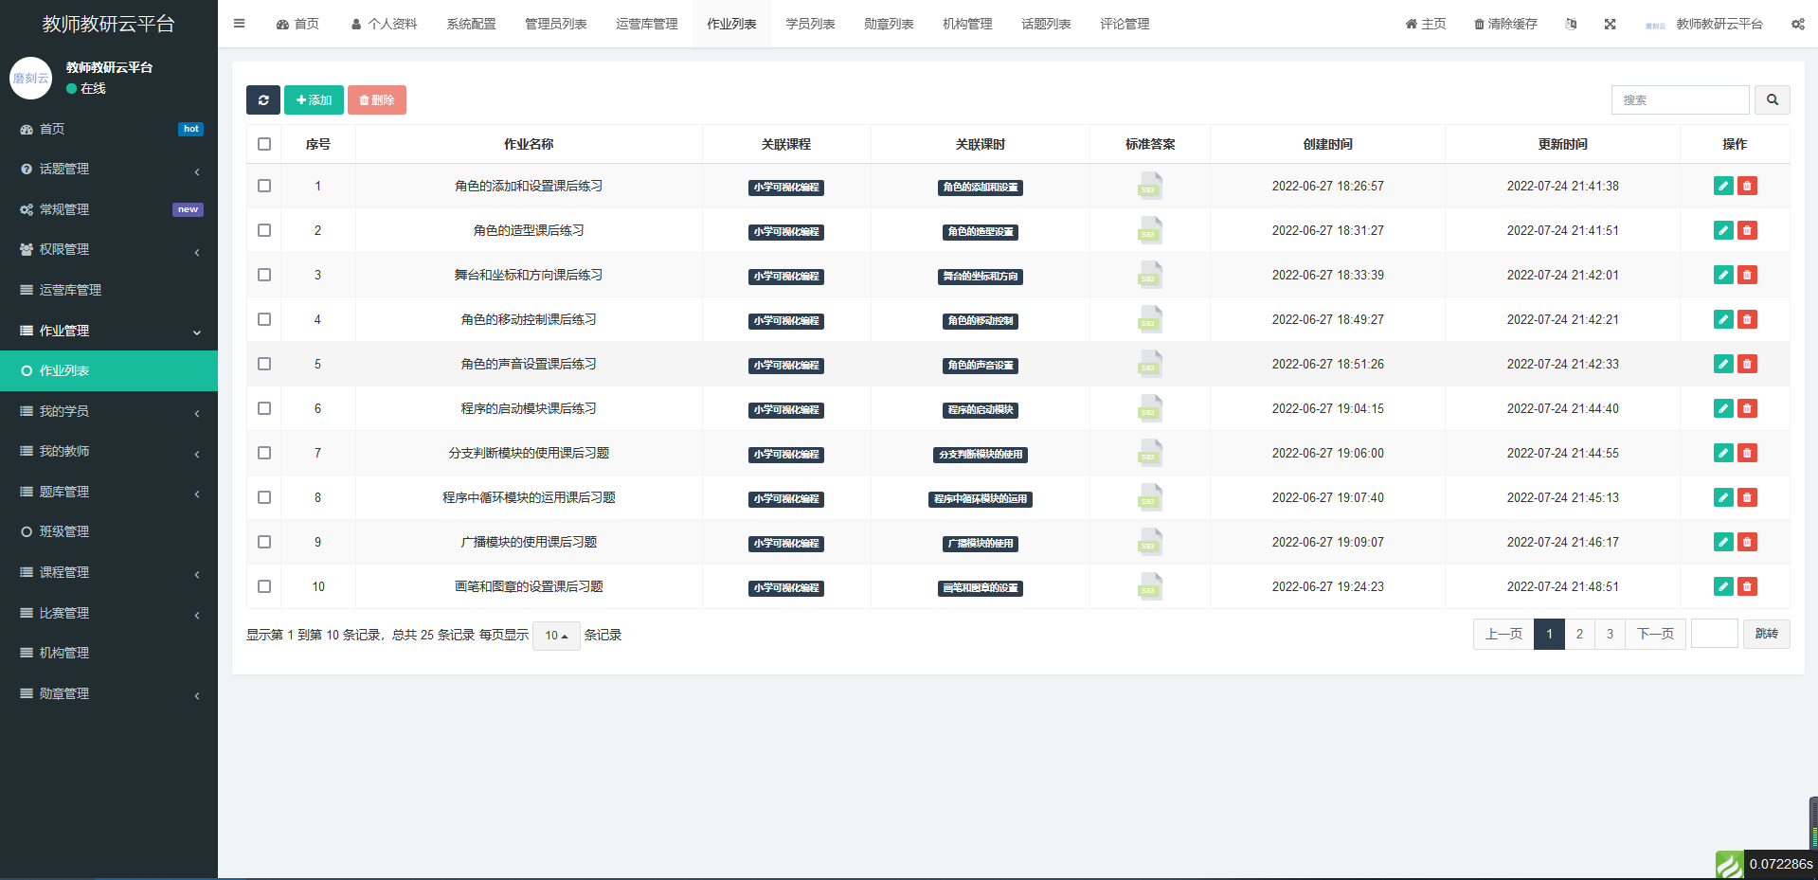
Task: Click the green 添加 button
Action: tap(314, 100)
